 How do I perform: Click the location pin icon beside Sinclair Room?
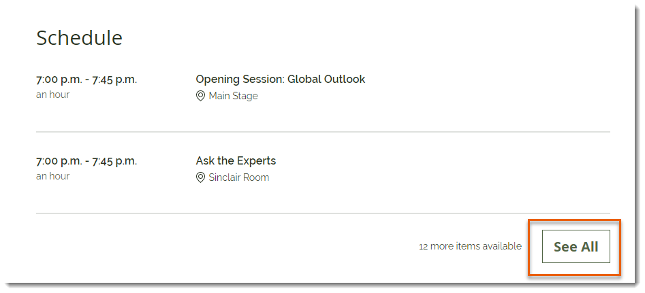(200, 177)
